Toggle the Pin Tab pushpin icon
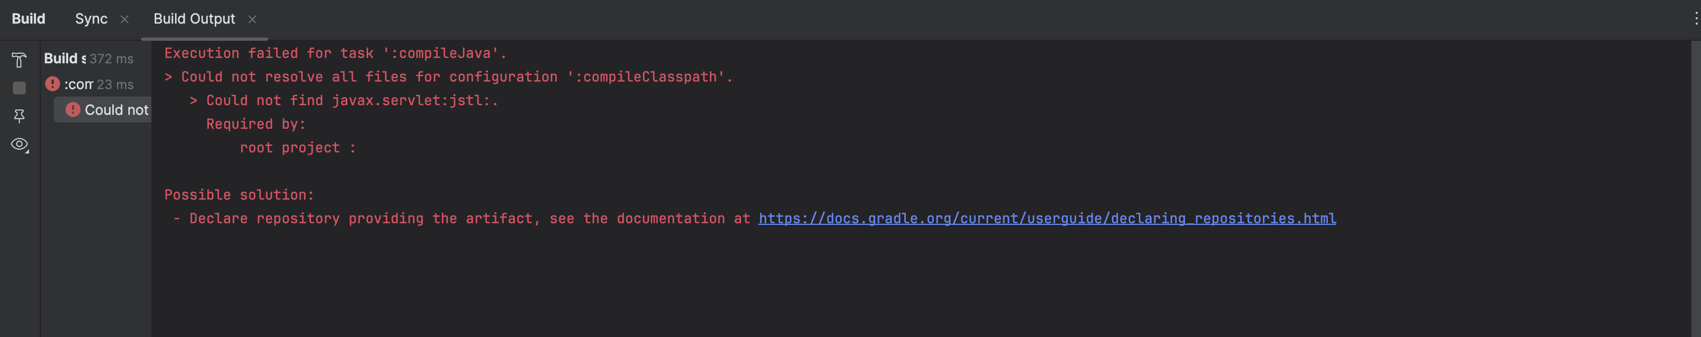Screen dimensions: 1701x337 [19, 116]
